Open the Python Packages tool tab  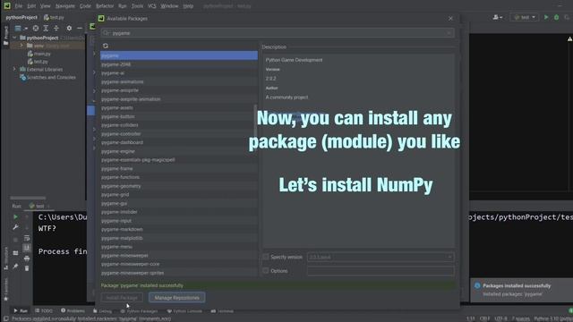point(139,311)
